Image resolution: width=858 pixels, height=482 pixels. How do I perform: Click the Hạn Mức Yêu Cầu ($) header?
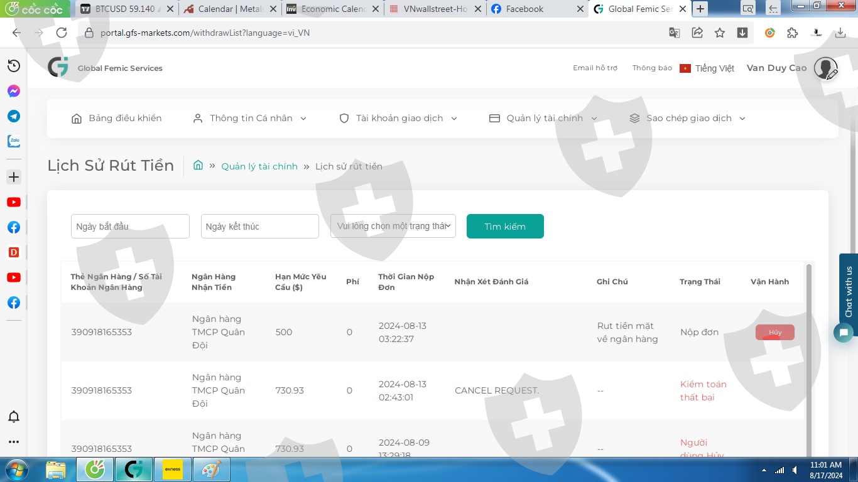tap(301, 282)
